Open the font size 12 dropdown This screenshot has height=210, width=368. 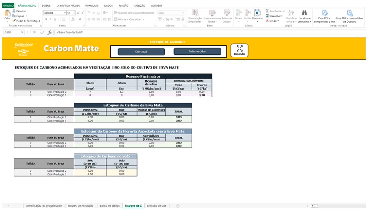74,13
